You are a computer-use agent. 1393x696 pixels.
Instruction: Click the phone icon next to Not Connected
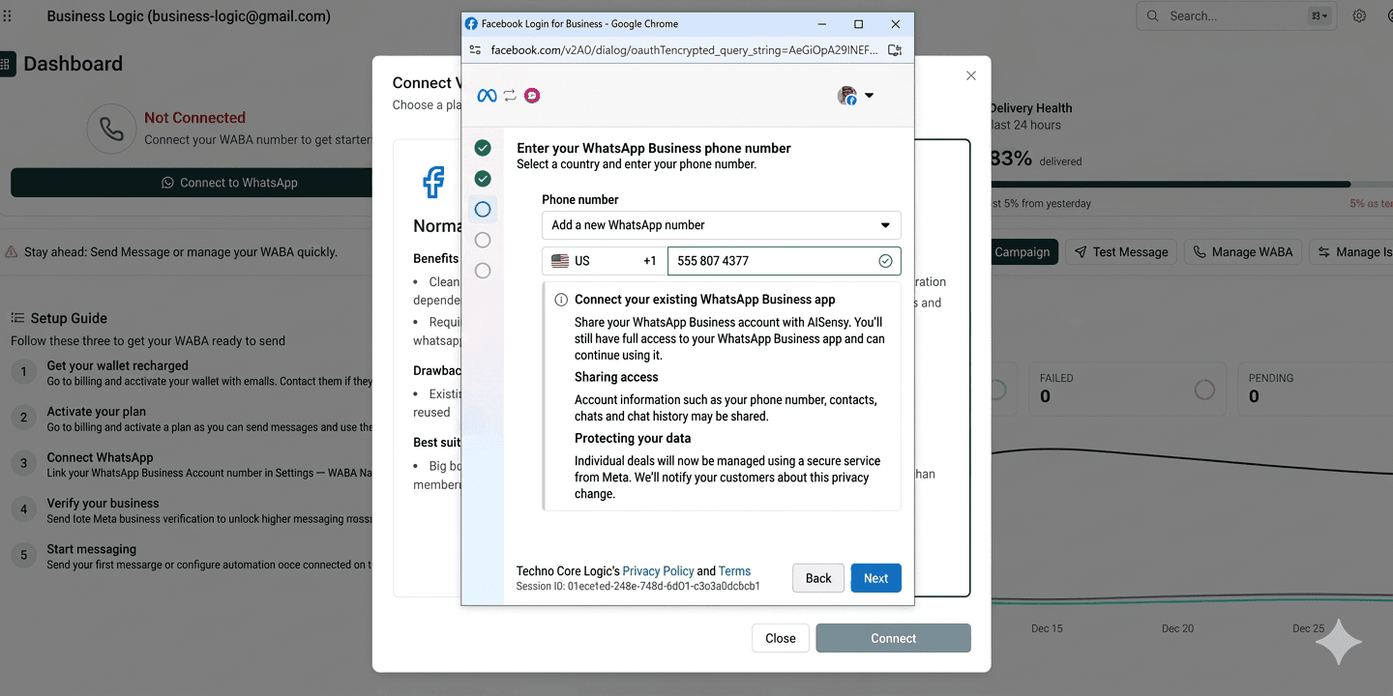coord(111,130)
